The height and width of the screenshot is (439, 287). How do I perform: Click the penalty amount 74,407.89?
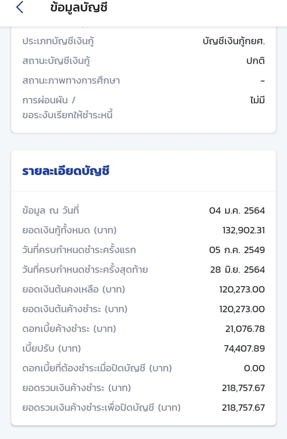pos(244,349)
